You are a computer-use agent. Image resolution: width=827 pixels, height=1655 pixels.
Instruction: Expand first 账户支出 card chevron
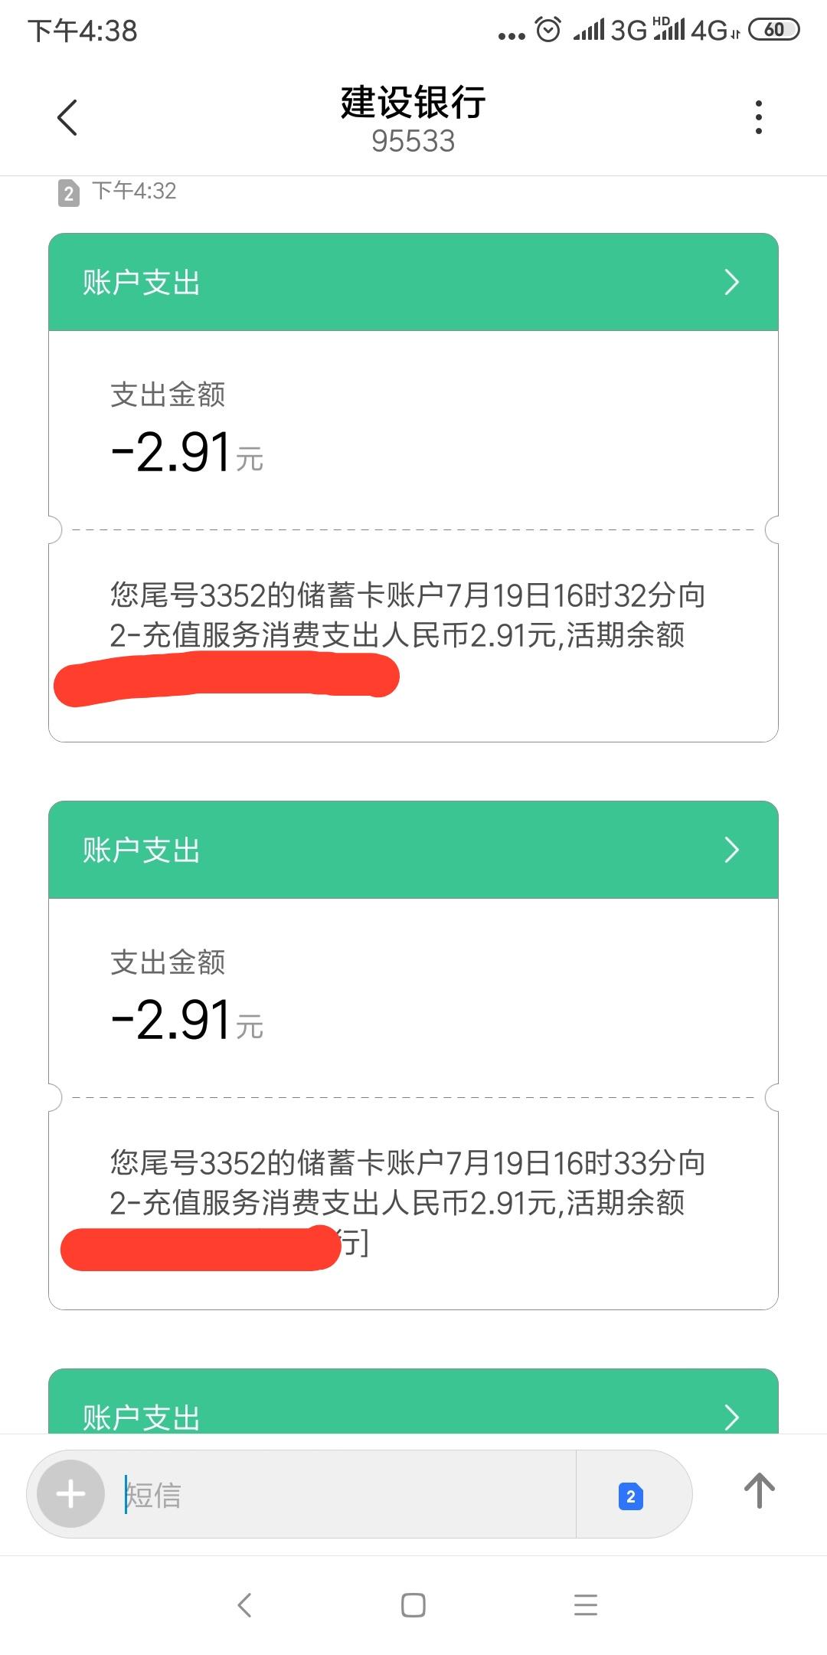coord(731,282)
